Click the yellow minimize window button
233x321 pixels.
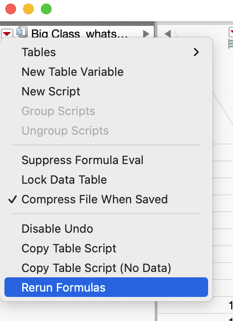click(28, 9)
